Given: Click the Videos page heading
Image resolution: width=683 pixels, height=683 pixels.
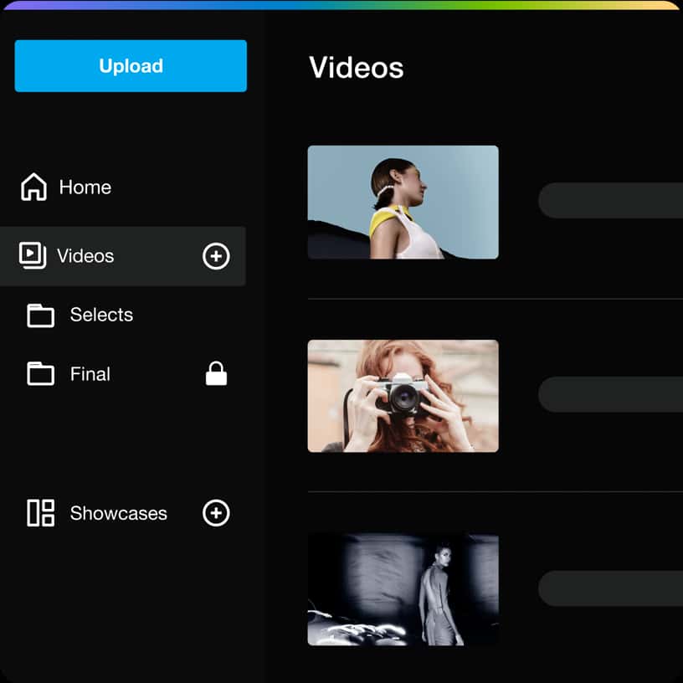Looking at the screenshot, I should [357, 68].
